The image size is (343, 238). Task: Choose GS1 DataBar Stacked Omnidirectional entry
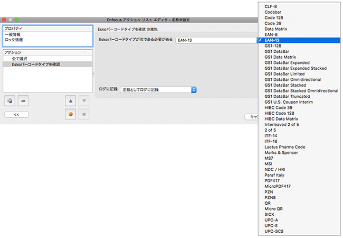299,91
